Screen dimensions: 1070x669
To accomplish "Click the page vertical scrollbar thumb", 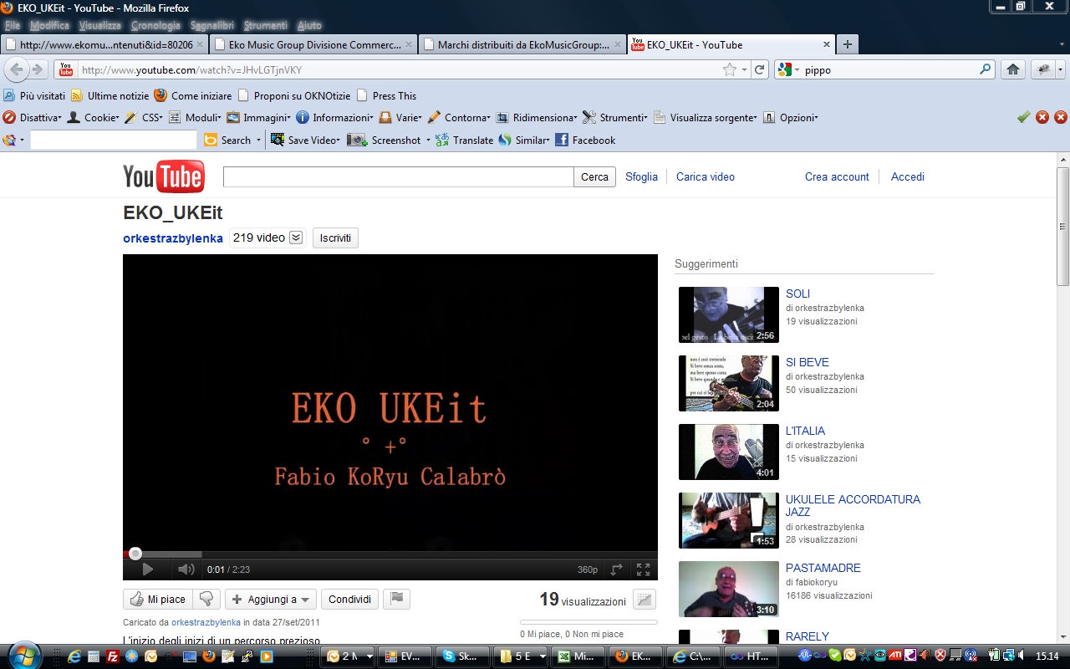I will 1062,226.
